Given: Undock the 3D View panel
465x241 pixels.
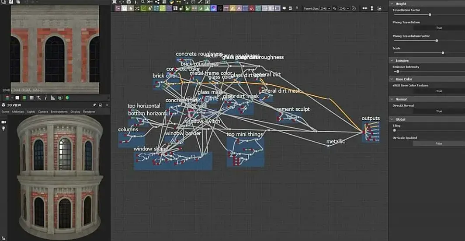Looking at the screenshot, I should coord(101,105).
